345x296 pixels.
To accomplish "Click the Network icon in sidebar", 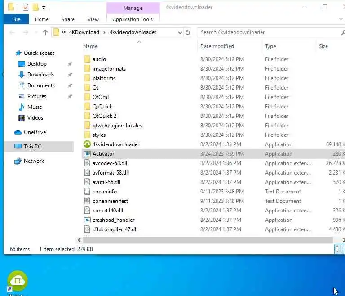I will (x=18, y=161).
